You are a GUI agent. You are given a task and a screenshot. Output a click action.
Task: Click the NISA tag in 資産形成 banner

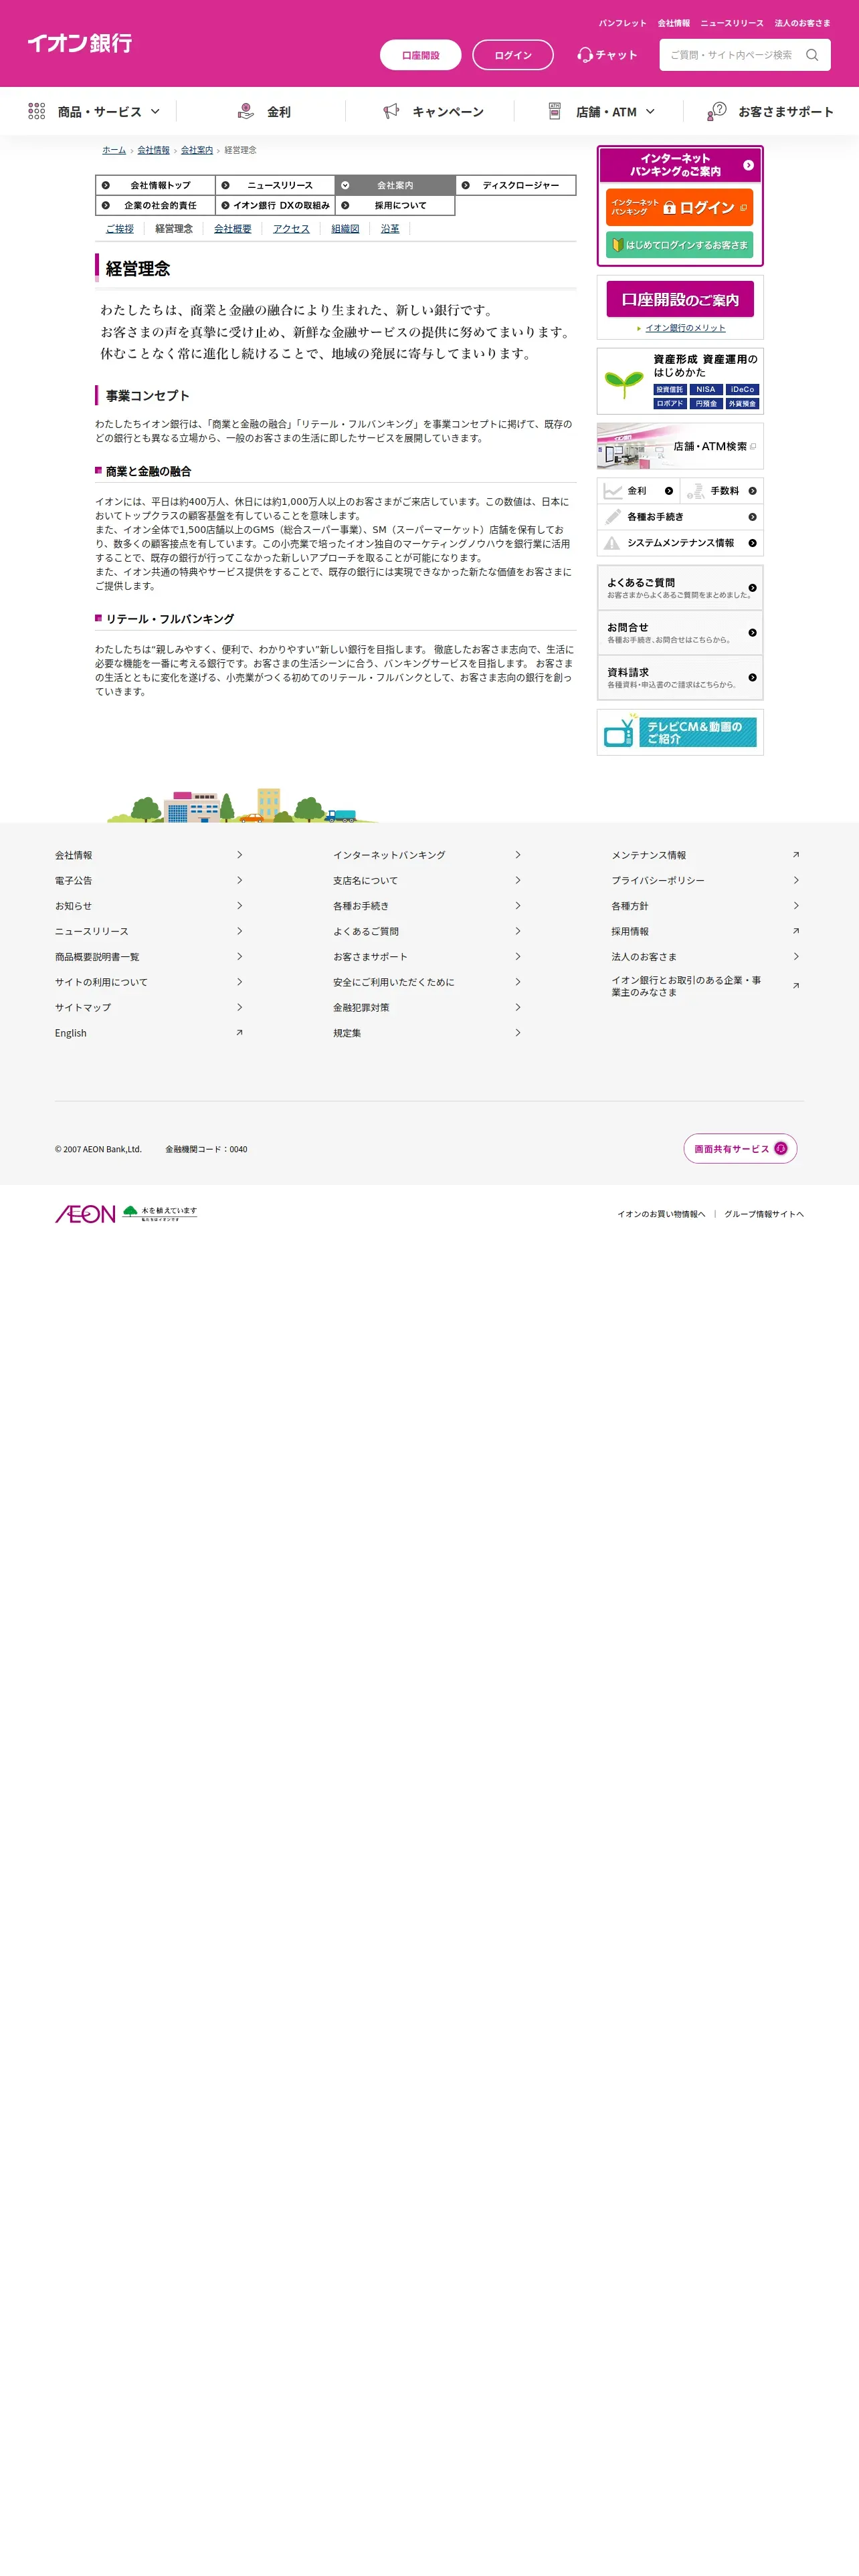(706, 389)
